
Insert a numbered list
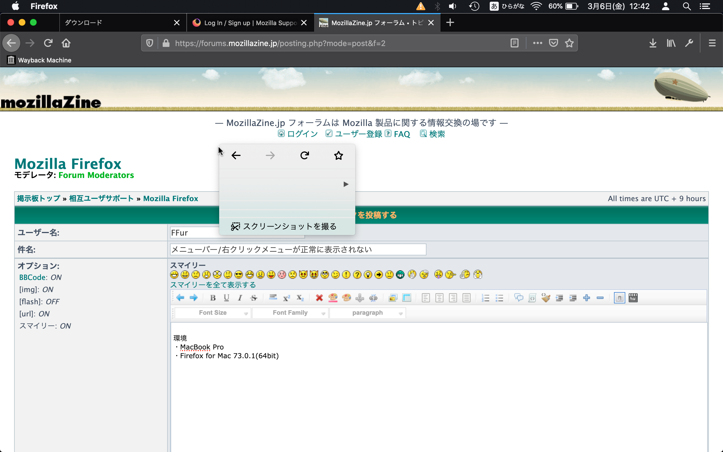coord(485,298)
